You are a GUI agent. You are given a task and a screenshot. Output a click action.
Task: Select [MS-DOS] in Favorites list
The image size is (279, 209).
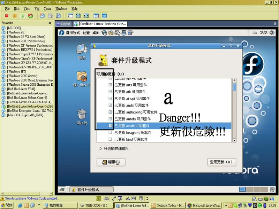click(14, 28)
